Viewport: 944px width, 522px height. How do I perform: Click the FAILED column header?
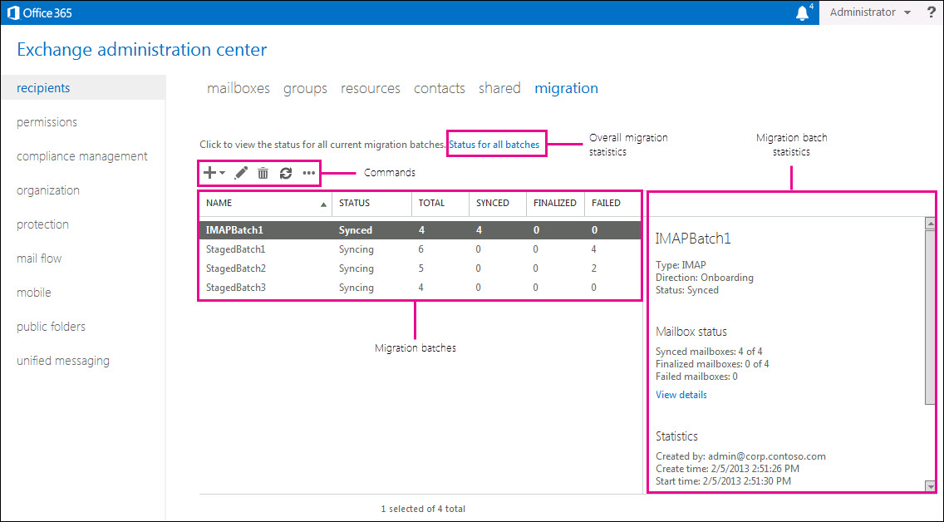click(x=612, y=204)
